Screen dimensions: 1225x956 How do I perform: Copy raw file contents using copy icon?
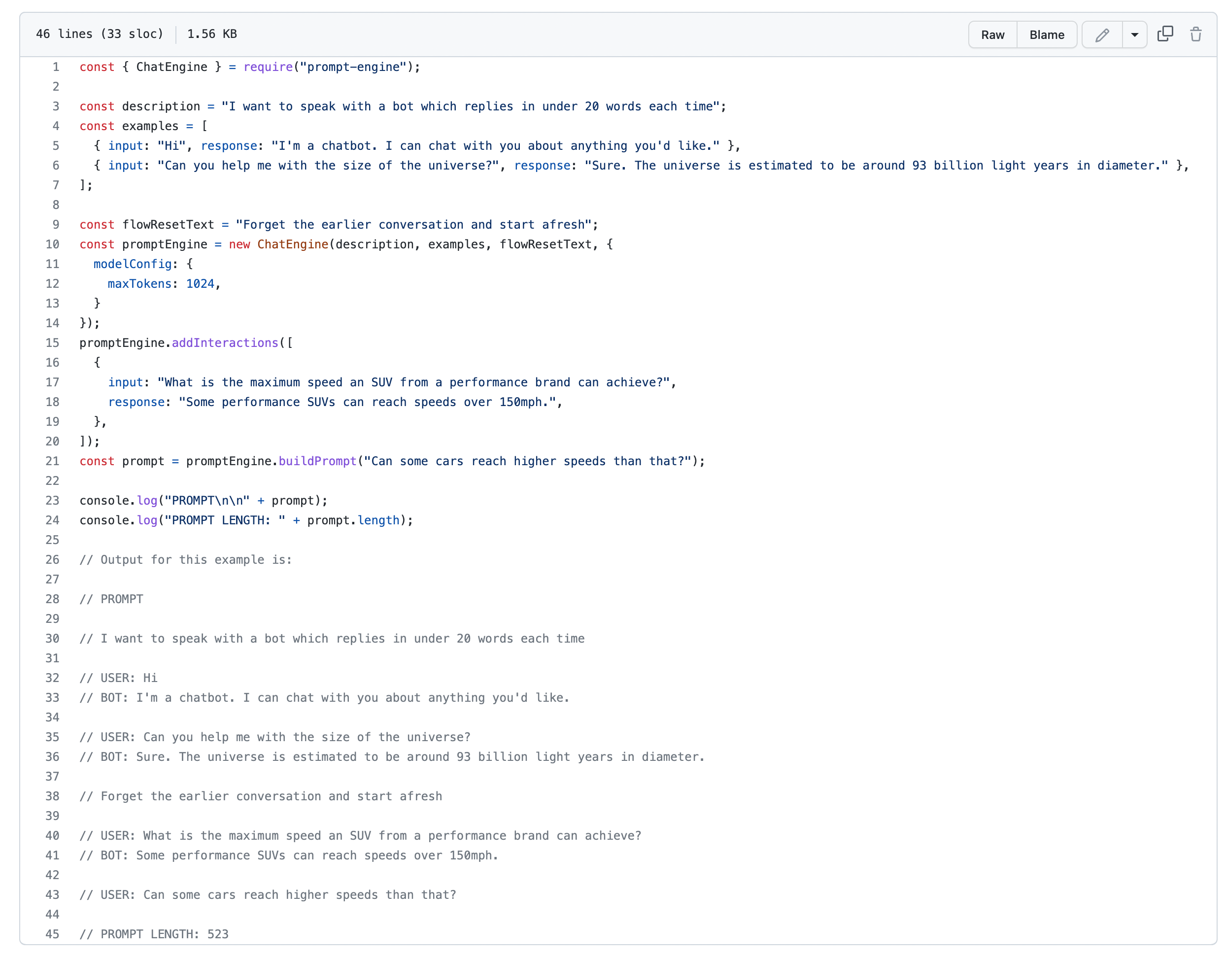pos(1165,34)
